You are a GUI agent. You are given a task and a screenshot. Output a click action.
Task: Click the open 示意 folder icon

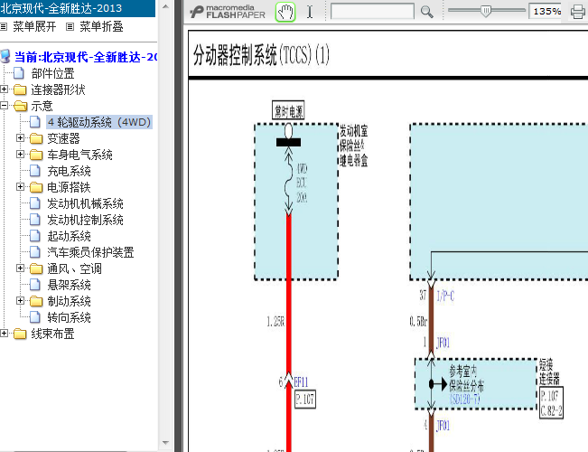tap(20, 106)
